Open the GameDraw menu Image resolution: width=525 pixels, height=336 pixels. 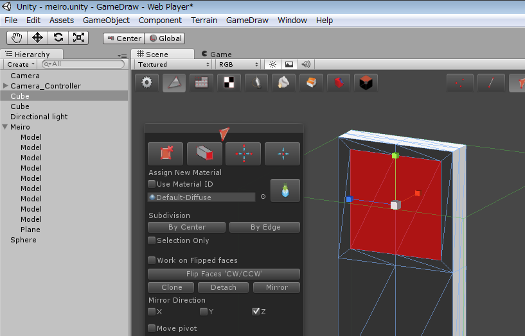click(x=247, y=21)
